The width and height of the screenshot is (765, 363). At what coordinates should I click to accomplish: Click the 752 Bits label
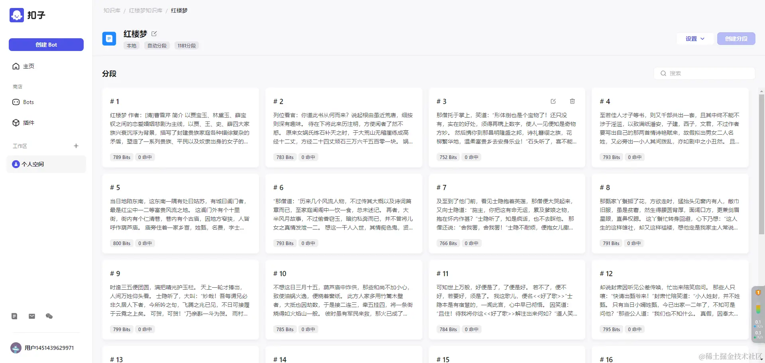coord(448,157)
